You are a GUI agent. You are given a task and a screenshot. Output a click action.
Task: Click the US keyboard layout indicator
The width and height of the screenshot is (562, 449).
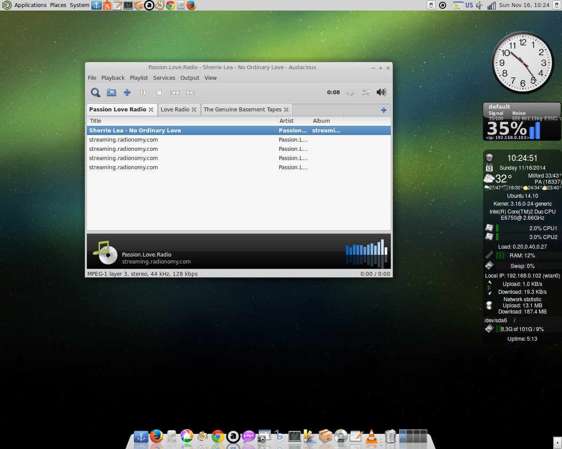[x=469, y=5]
